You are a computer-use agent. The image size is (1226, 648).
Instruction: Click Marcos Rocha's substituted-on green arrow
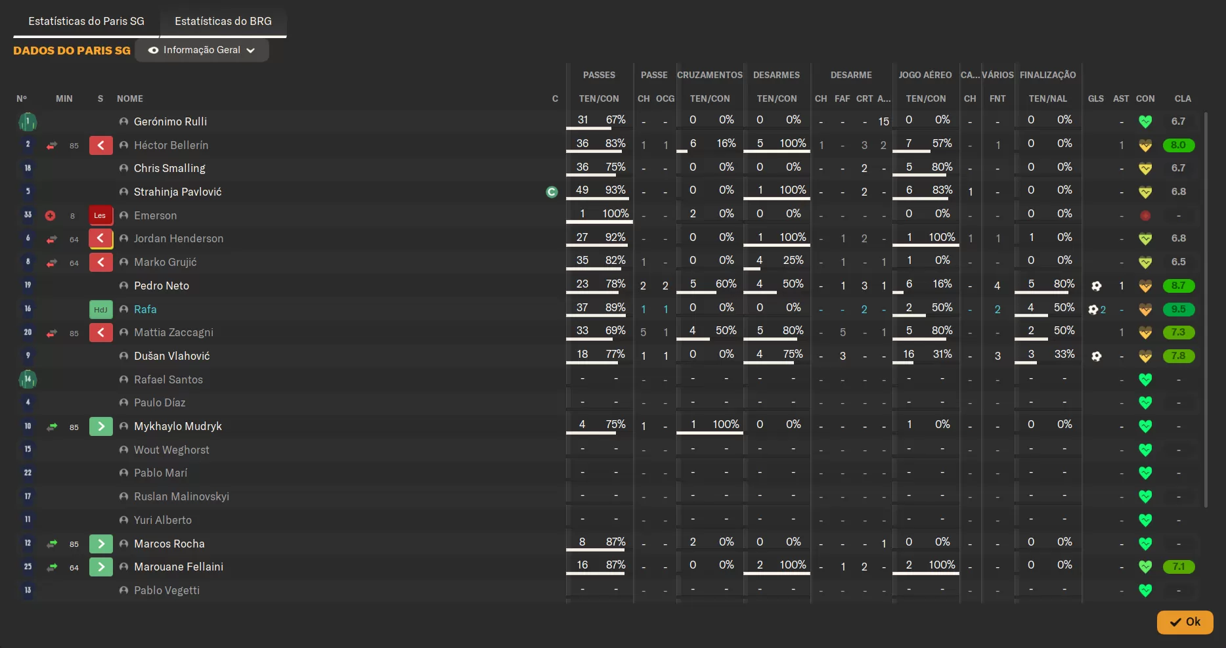[101, 544]
